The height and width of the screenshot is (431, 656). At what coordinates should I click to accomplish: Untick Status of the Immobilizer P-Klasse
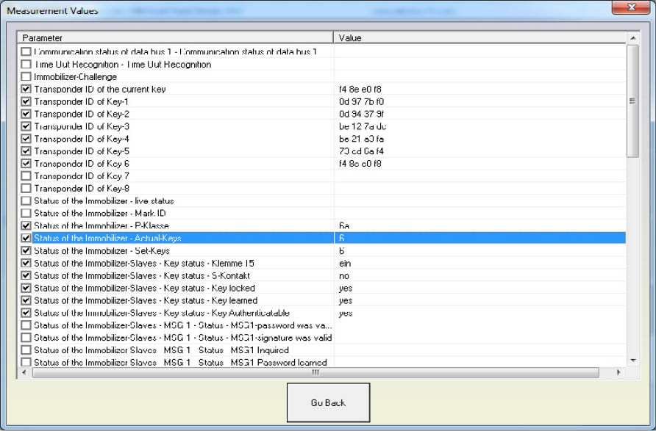point(26,226)
